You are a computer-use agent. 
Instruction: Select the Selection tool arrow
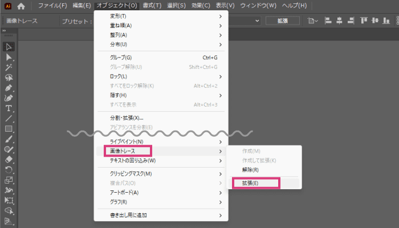point(9,47)
